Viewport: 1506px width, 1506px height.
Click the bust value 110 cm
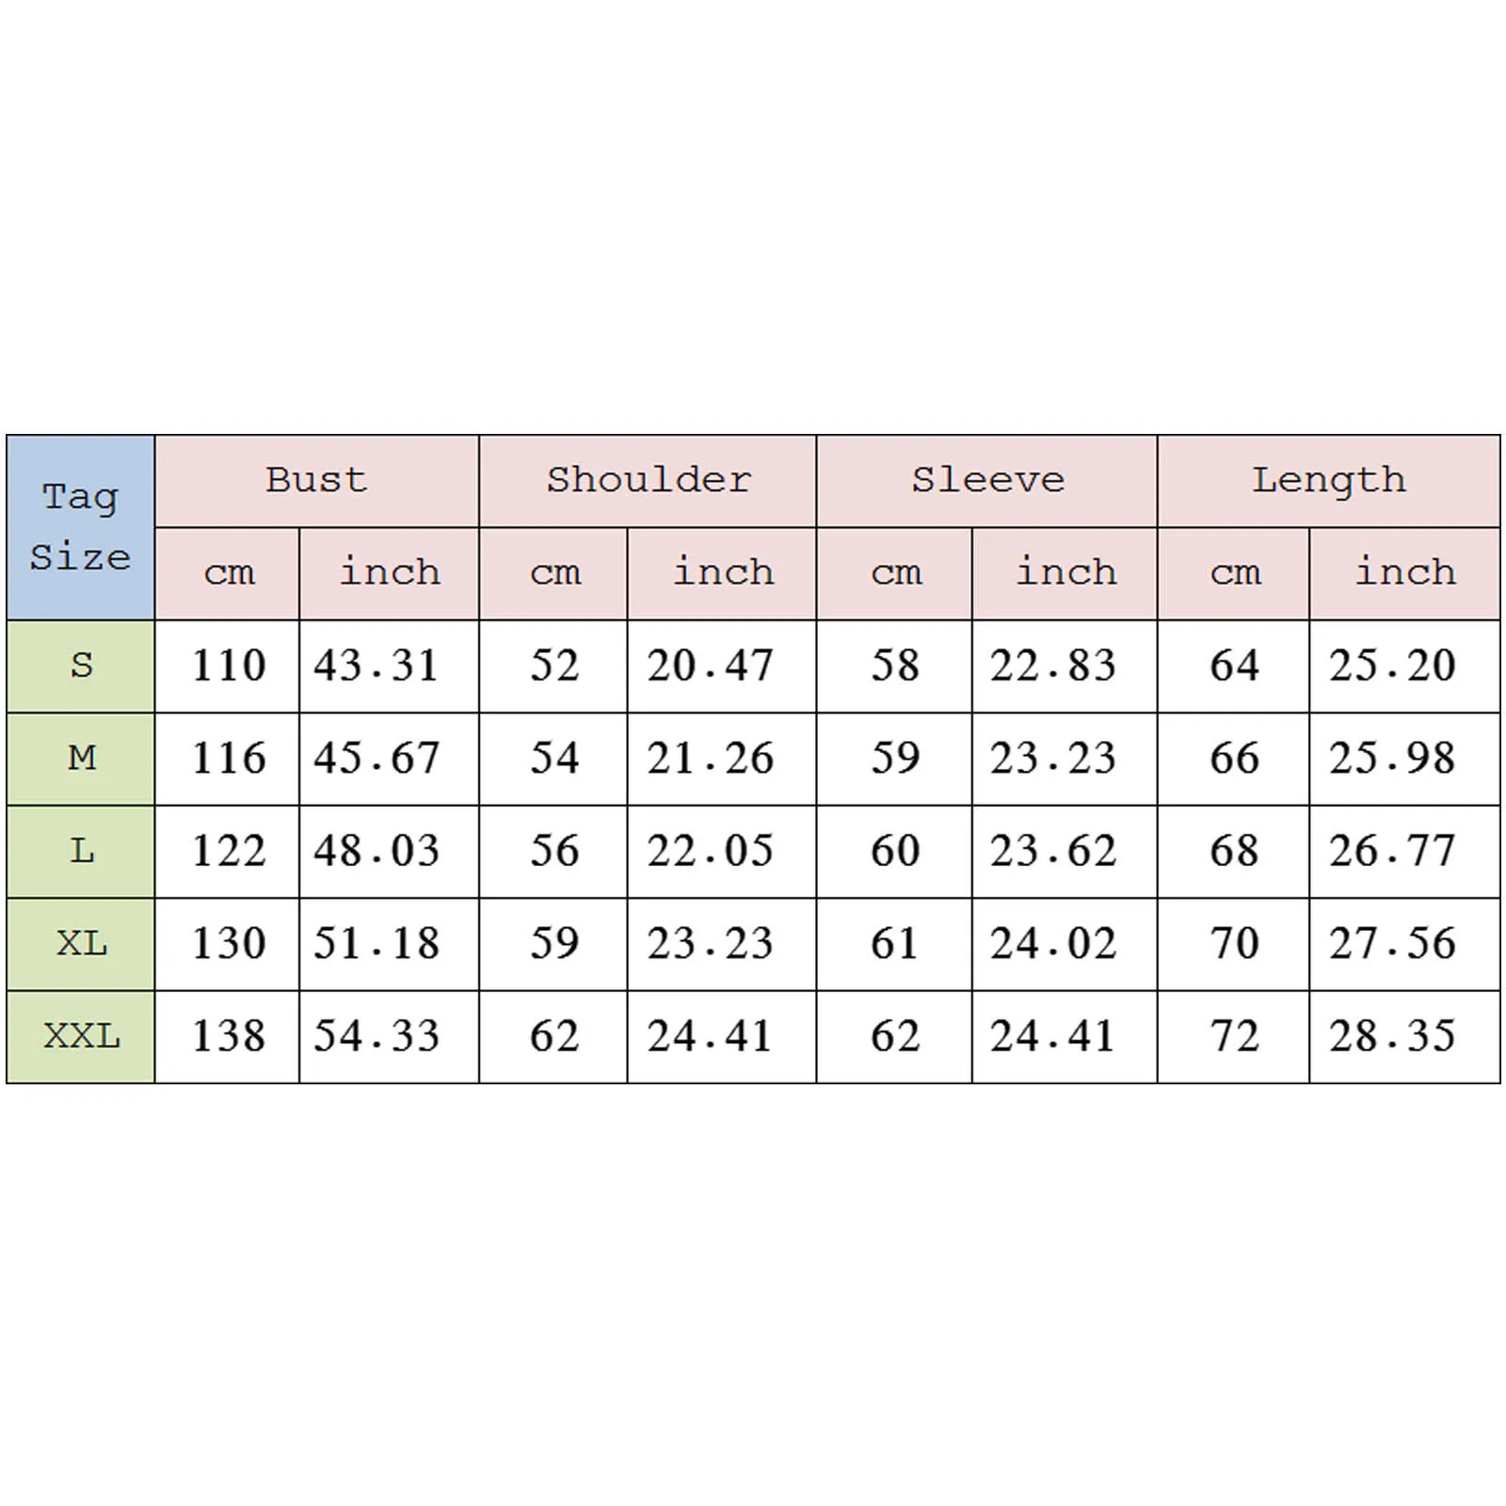point(228,665)
